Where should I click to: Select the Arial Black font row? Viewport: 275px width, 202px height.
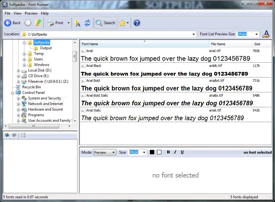[x=176, y=70]
